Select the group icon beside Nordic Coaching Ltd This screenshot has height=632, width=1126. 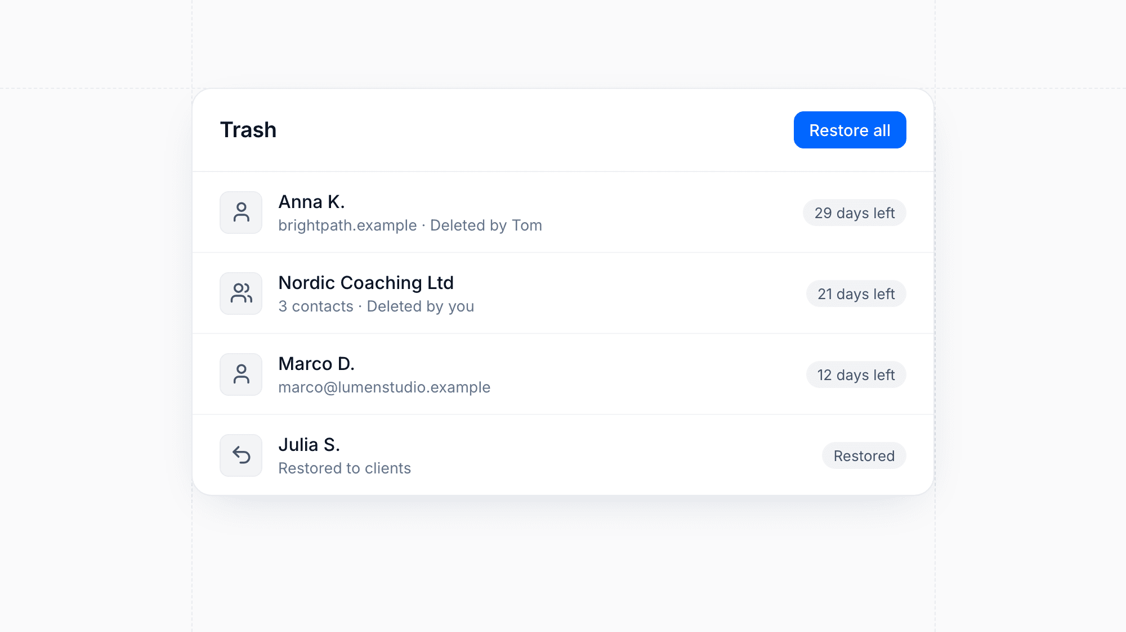pos(241,294)
